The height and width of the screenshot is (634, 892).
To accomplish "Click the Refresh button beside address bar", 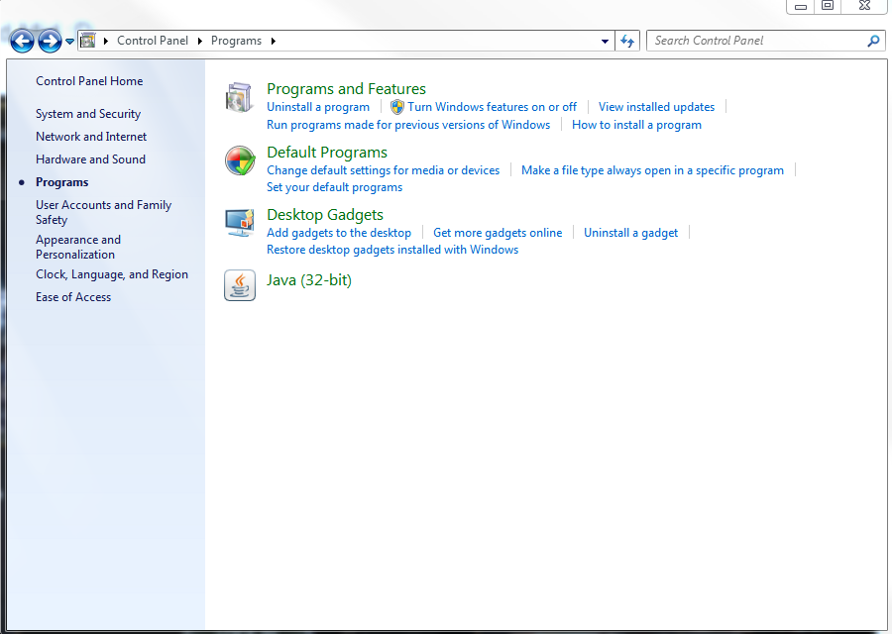I will pos(627,41).
